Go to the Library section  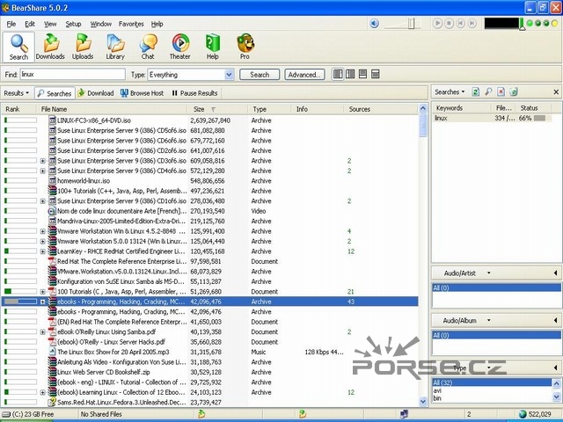pos(115,46)
